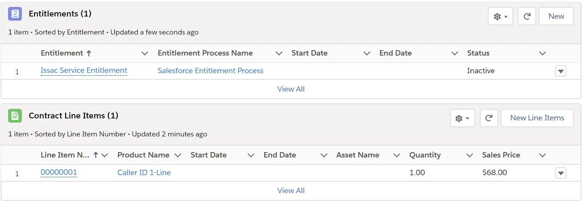Click the Entitlements related list icon

[x=15, y=14]
